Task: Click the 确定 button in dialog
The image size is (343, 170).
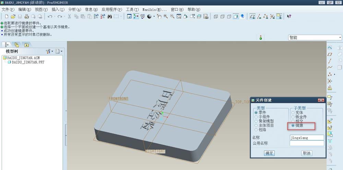Action: (269, 153)
